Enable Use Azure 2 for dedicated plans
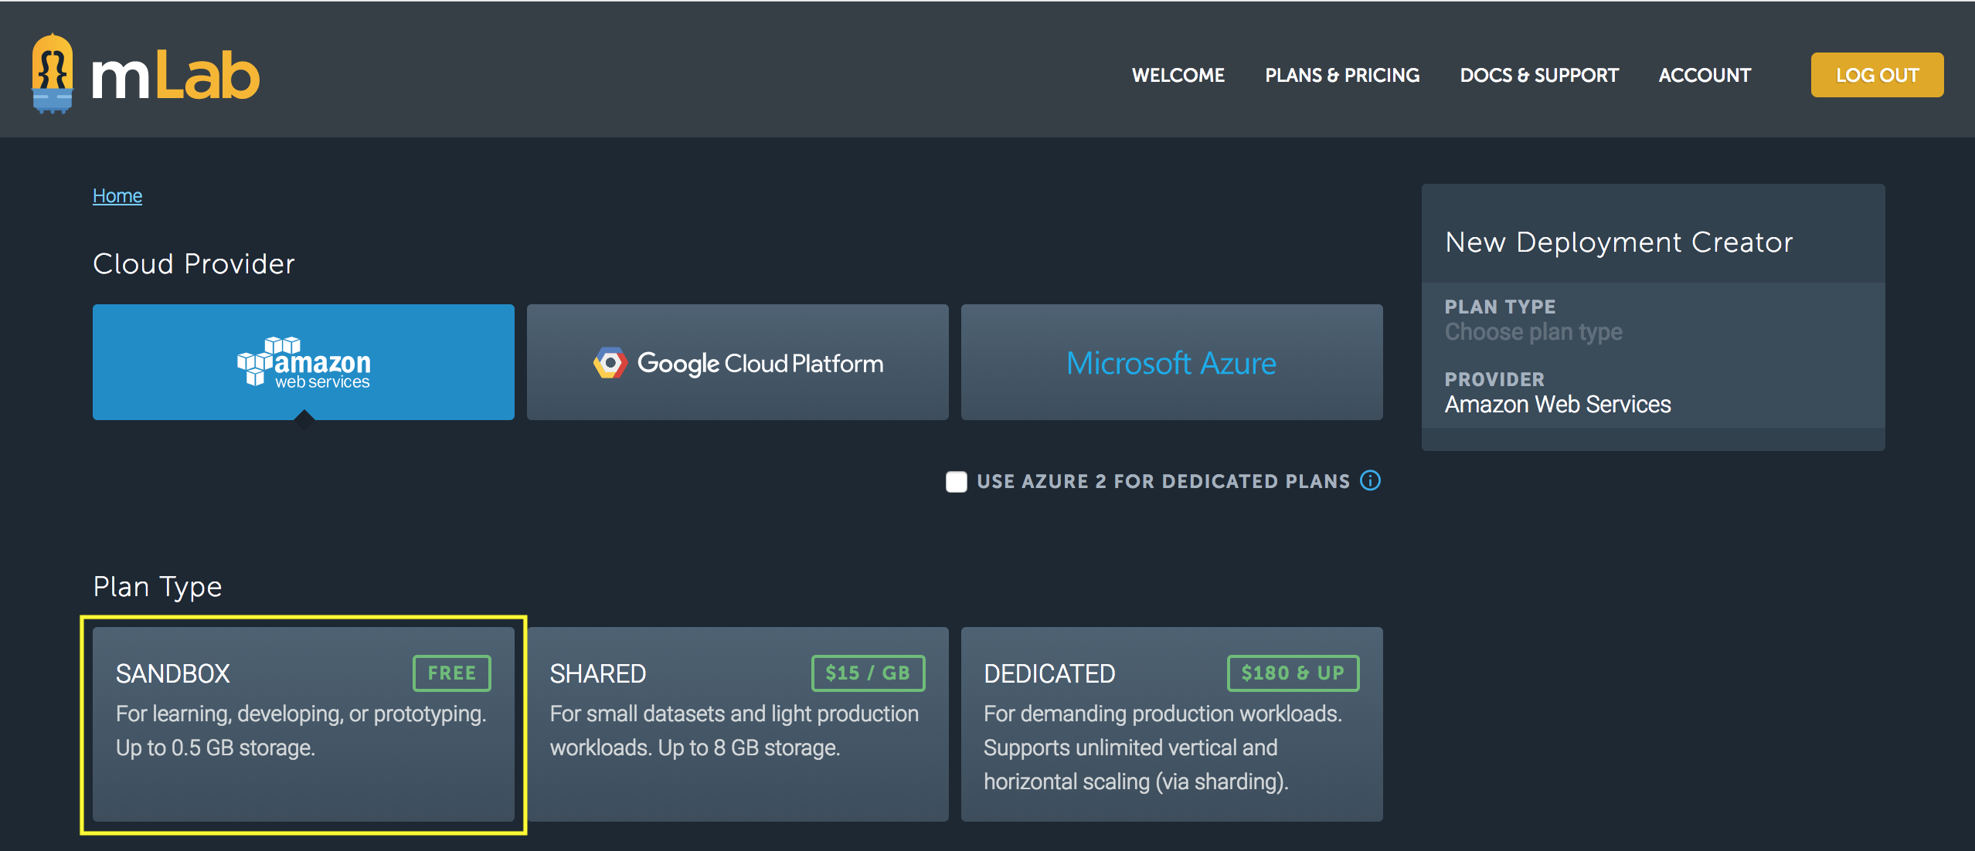Screen dimensions: 1975x851 point(957,481)
